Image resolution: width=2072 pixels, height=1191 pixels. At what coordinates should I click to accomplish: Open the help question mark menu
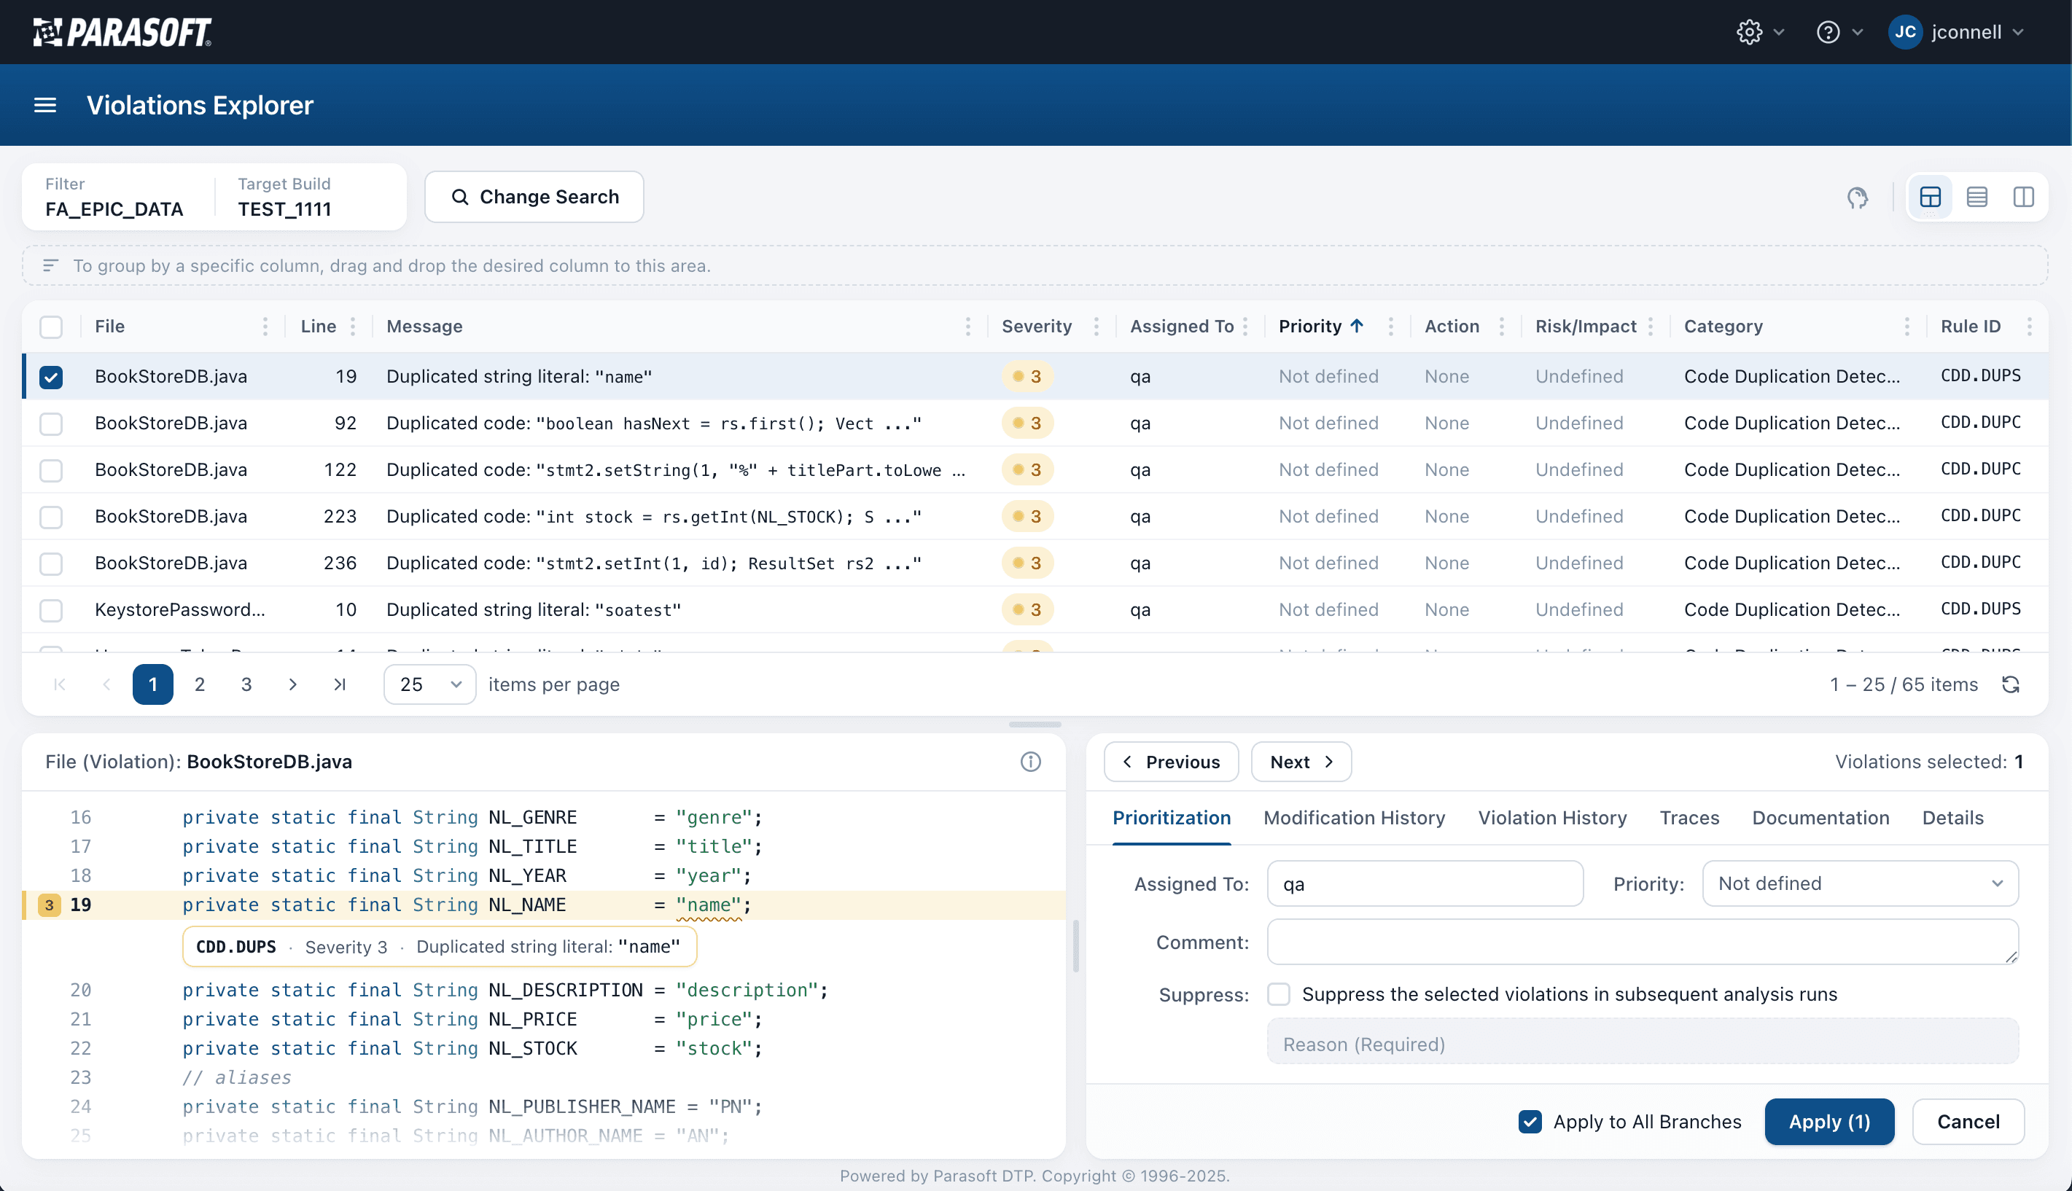click(1828, 32)
